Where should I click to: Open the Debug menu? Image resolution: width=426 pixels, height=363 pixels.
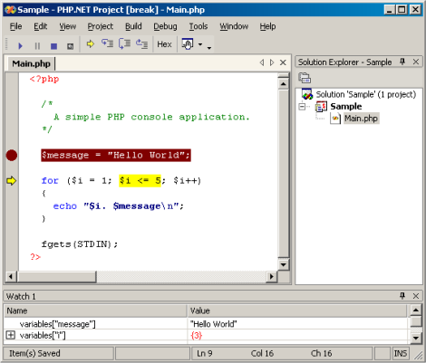[165, 26]
